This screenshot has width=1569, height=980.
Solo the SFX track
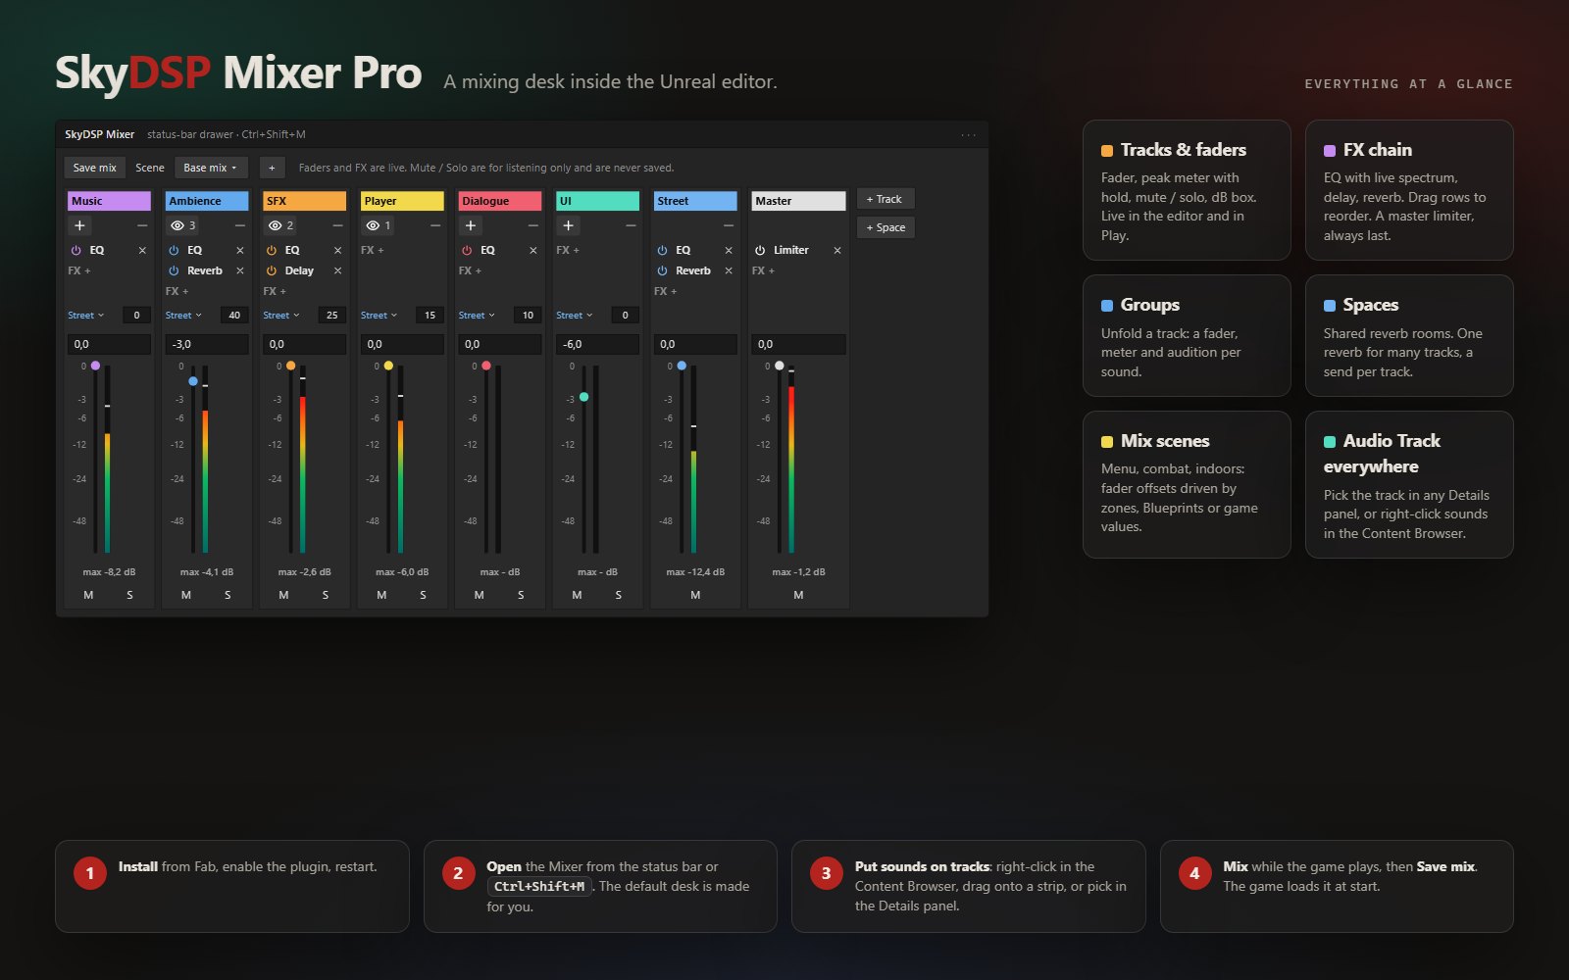(x=326, y=595)
